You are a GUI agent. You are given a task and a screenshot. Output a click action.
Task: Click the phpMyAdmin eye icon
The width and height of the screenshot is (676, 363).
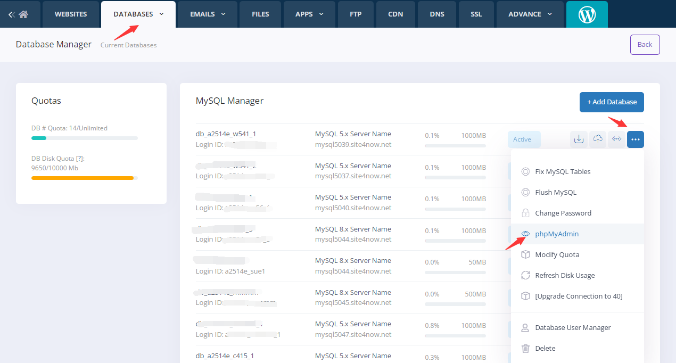point(525,234)
